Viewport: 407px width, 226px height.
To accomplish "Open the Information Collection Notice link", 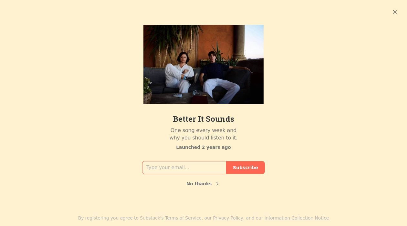I will click(297, 218).
